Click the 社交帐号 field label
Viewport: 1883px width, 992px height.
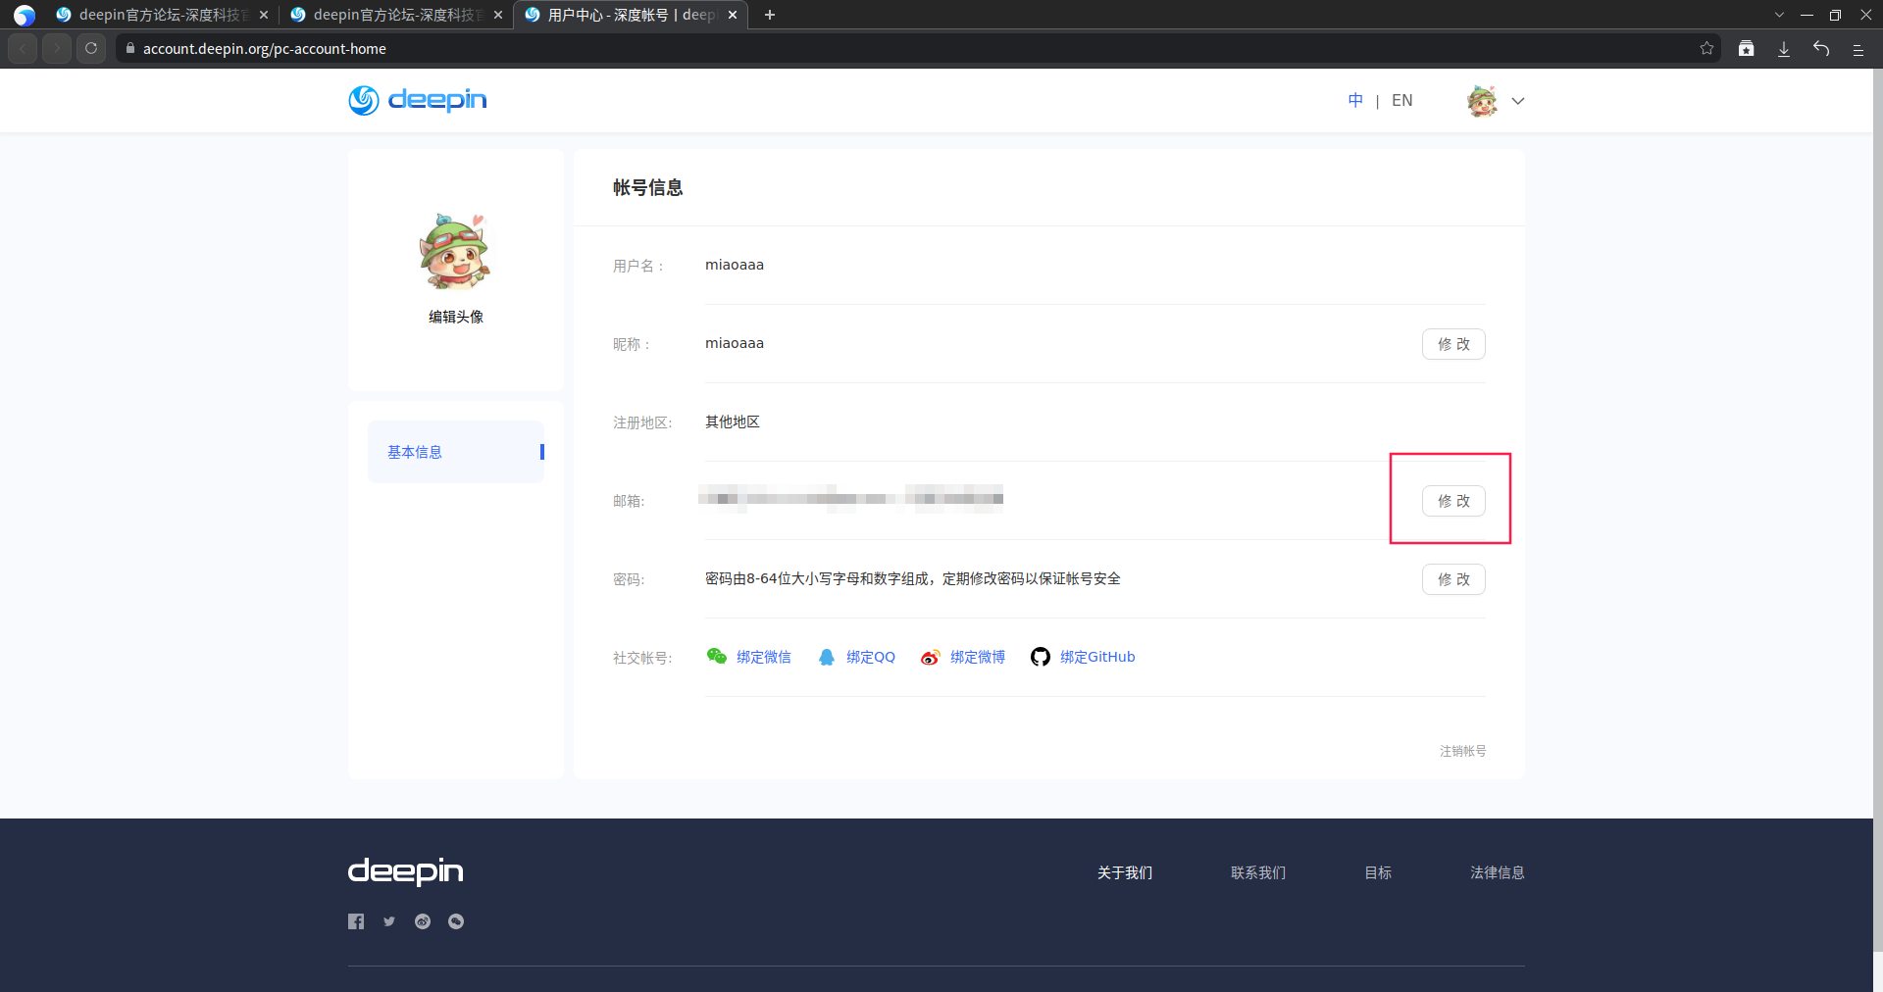click(x=642, y=658)
